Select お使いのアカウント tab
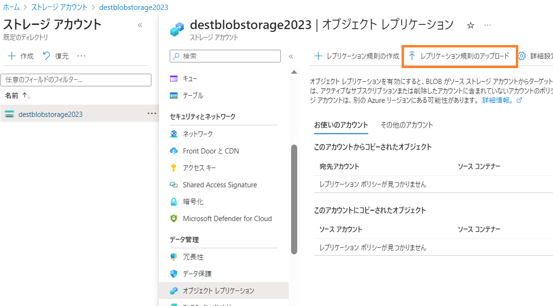This screenshot has width=553, height=306. pos(340,125)
